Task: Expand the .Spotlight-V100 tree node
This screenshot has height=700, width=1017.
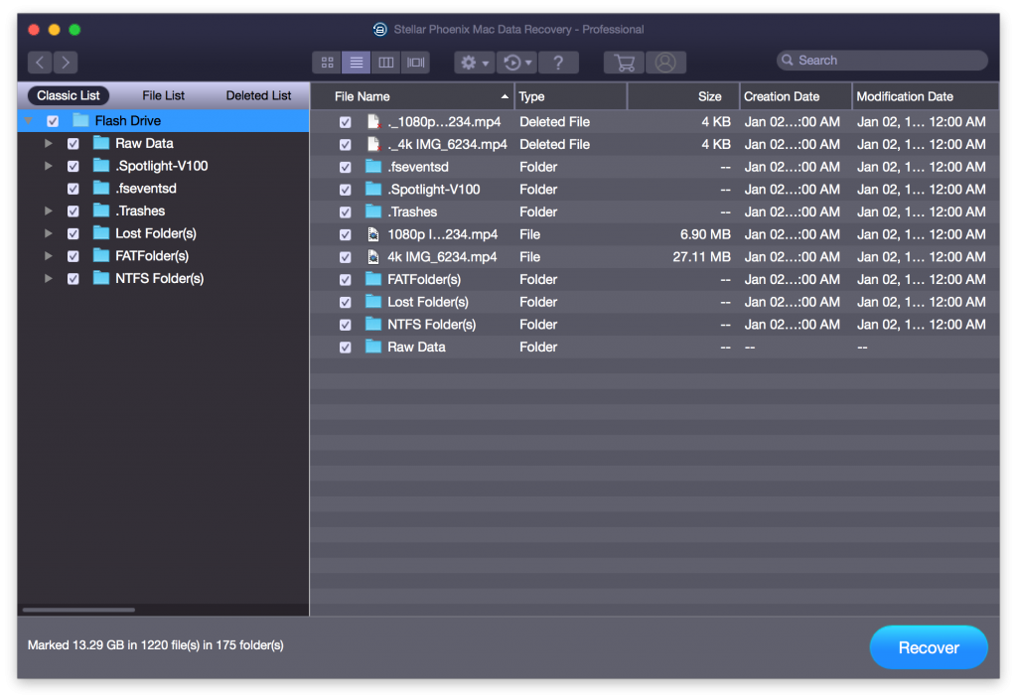Action: [x=49, y=166]
